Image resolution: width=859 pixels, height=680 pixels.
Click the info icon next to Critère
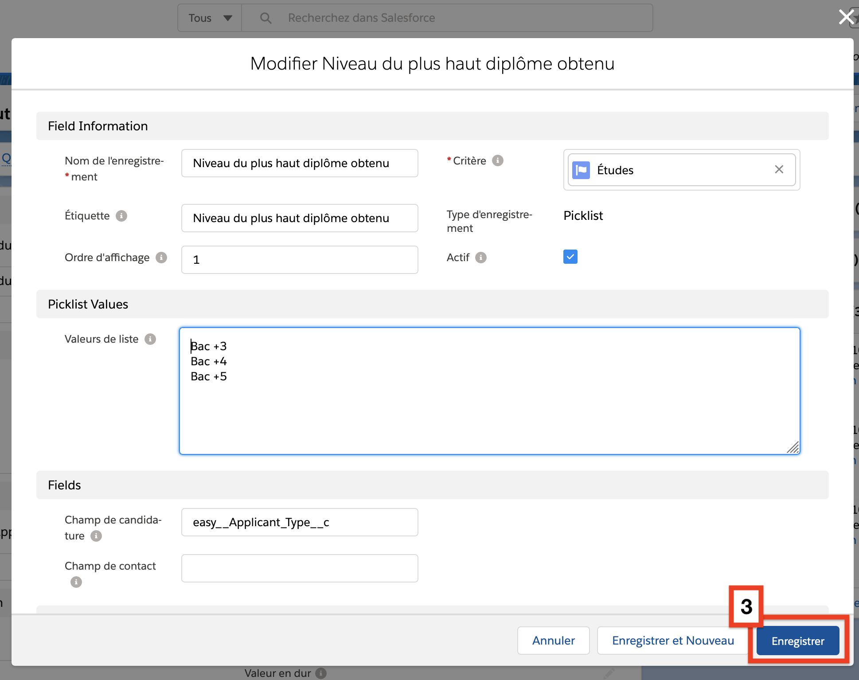498,160
